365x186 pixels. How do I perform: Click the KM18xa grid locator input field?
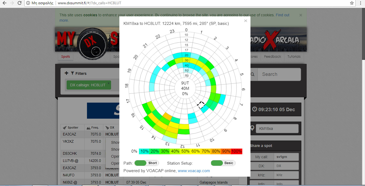tap(277, 129)
